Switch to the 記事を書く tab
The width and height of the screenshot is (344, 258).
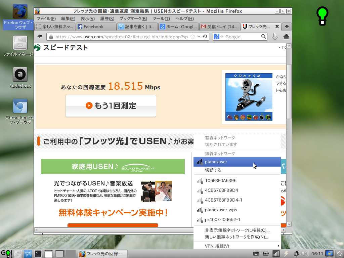(137, 27)
